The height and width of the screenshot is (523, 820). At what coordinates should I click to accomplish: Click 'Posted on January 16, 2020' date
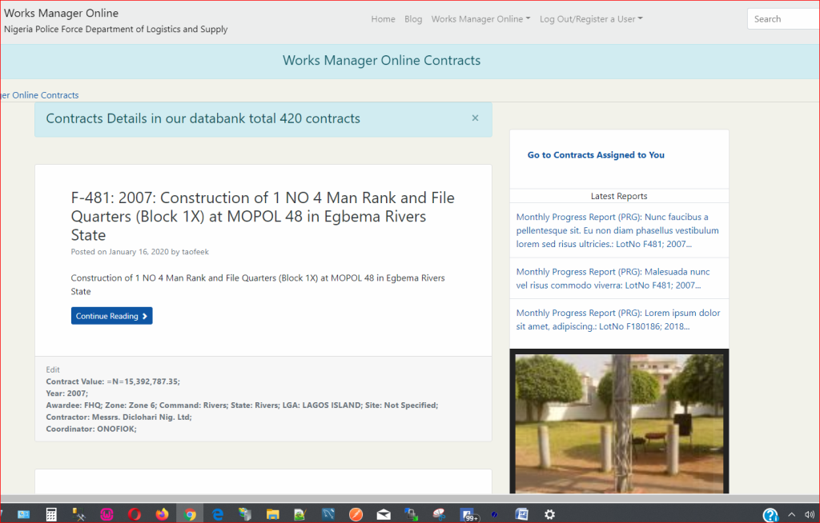pyautogui.click(x=120, y=252)
